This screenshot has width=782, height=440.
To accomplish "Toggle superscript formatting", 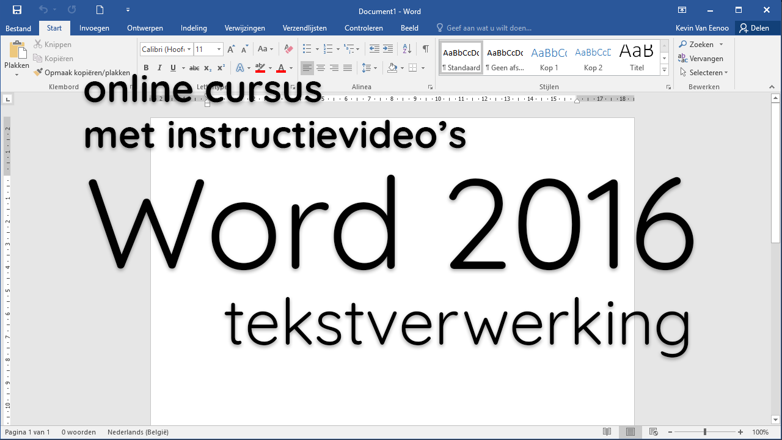I will (x=221, y=68).
